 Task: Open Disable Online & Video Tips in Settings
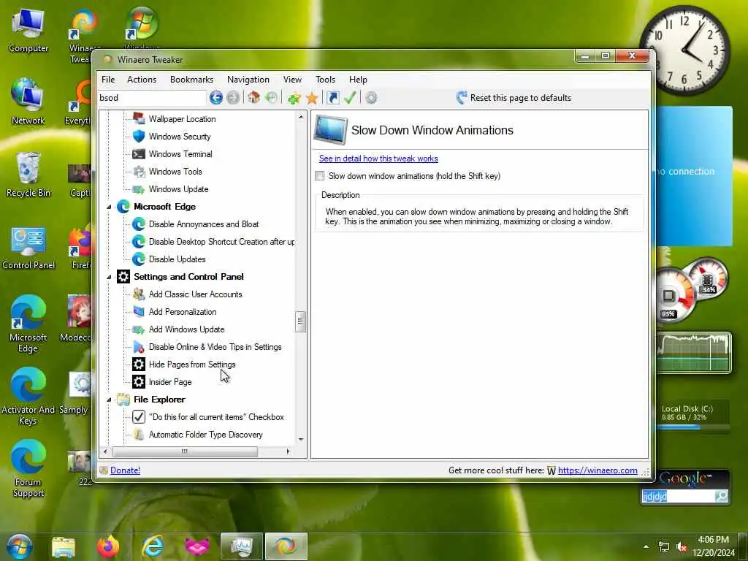[215, 347]
